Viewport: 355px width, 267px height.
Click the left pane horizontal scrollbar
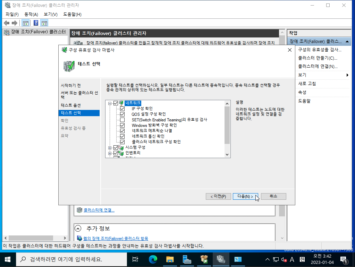pos(31,238)
